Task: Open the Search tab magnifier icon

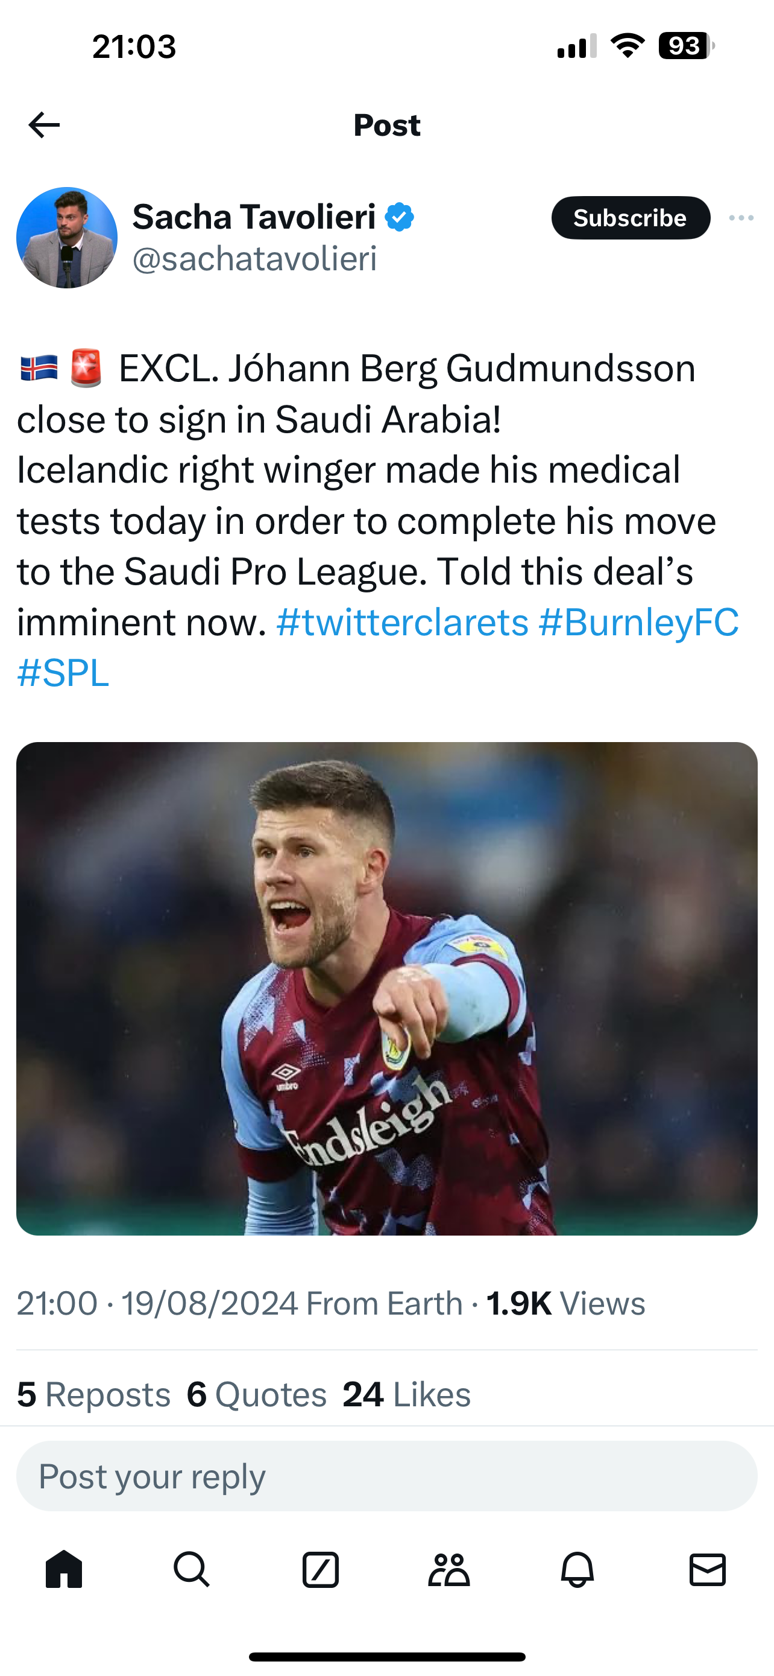Action: coord(192,1570)
